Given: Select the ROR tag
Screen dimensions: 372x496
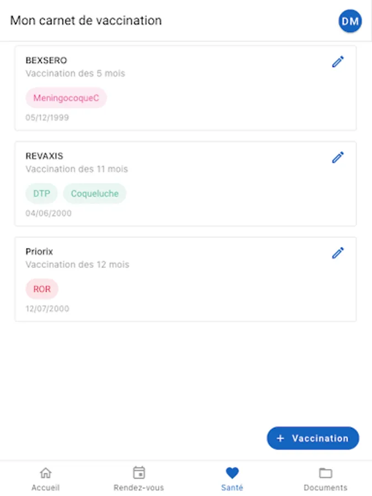Looking at the screenshot, I should click(42, 289).
